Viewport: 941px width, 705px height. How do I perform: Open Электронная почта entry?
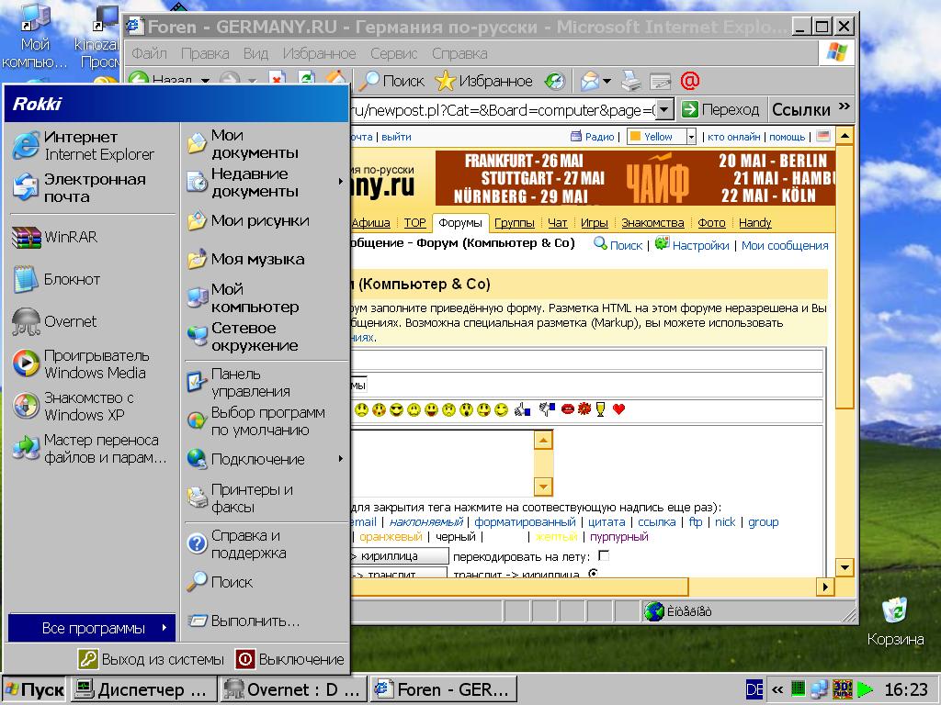[x=93, y=187]
